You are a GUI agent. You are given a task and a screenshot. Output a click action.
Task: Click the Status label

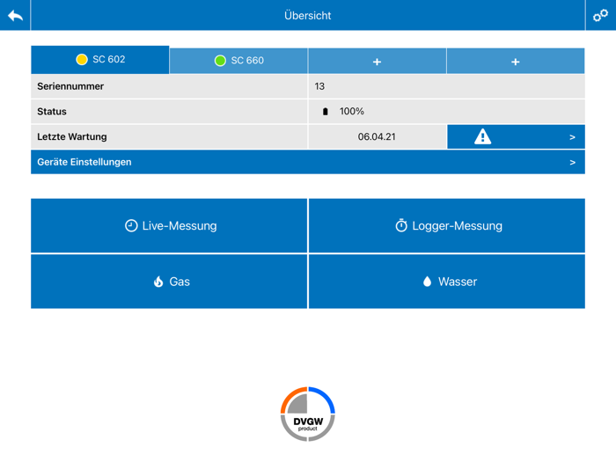(x=52, y=112)
